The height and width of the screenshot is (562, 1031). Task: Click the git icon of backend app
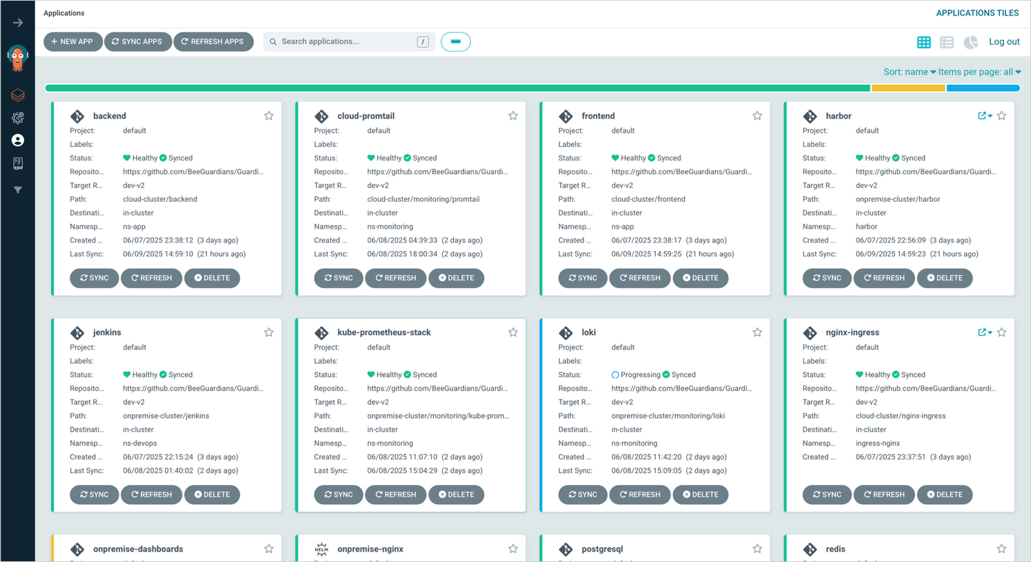click(77, 116)
